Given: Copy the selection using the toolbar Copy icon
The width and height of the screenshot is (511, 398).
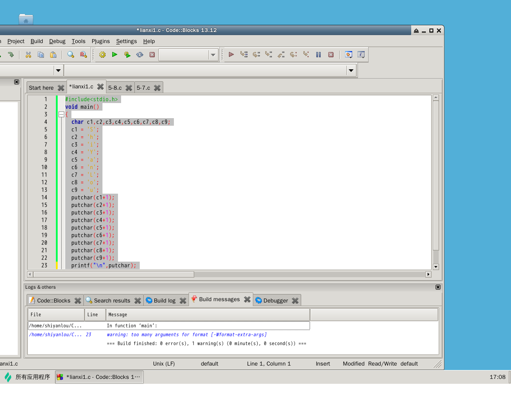Looking at the screenshot, I should point(41,55).
